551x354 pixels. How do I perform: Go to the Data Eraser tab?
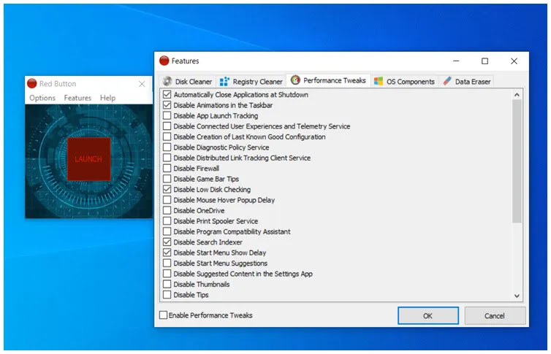point(467,82)
